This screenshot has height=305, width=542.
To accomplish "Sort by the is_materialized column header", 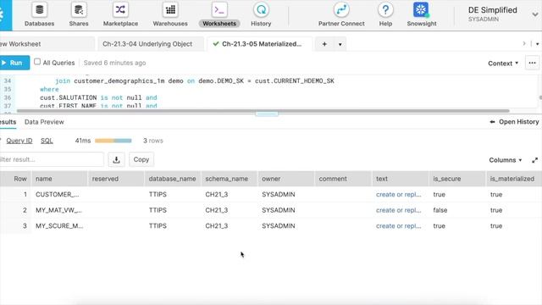I will 514,179.
